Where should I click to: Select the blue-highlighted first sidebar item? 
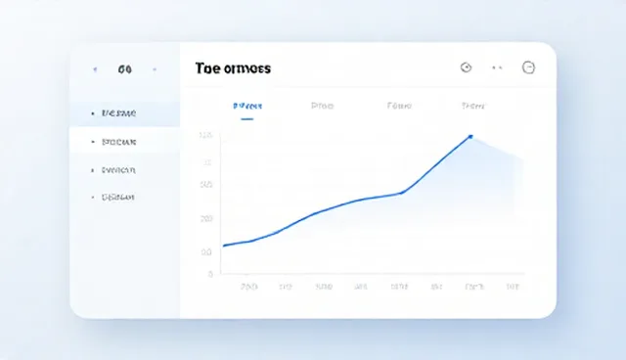[x=124, y=113]
